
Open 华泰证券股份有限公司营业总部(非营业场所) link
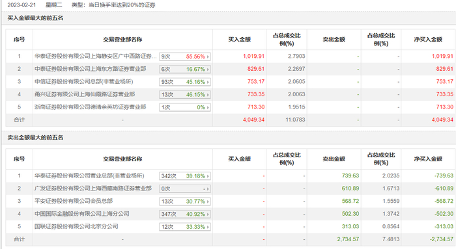89,176
